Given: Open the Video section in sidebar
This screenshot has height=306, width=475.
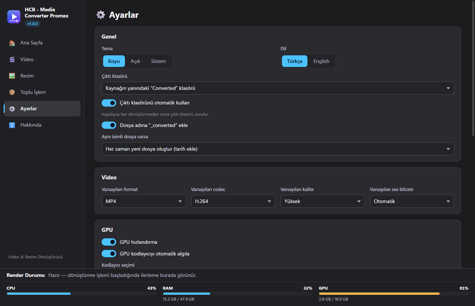Looking at the screenshot, I should click(x=42, y=59).
